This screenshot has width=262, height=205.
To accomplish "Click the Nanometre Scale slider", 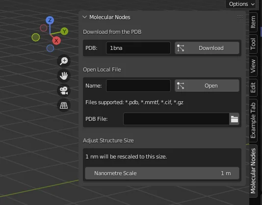I will pos(162,173).
